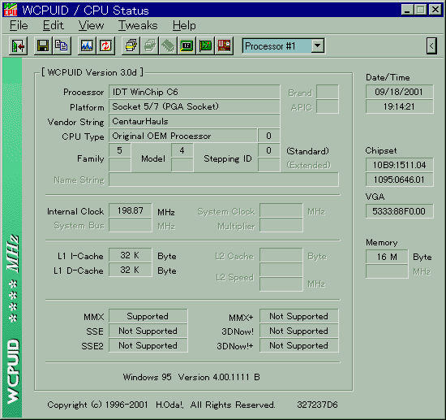Maximize the WCPUID window
The height and width of the screenshot is (420, 446).
tap(420, 10)
